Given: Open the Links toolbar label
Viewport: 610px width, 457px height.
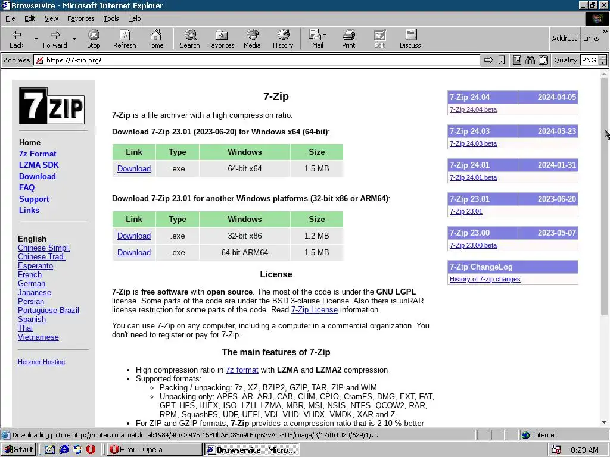Looking at the screenshot, I should tap(591, 38).
